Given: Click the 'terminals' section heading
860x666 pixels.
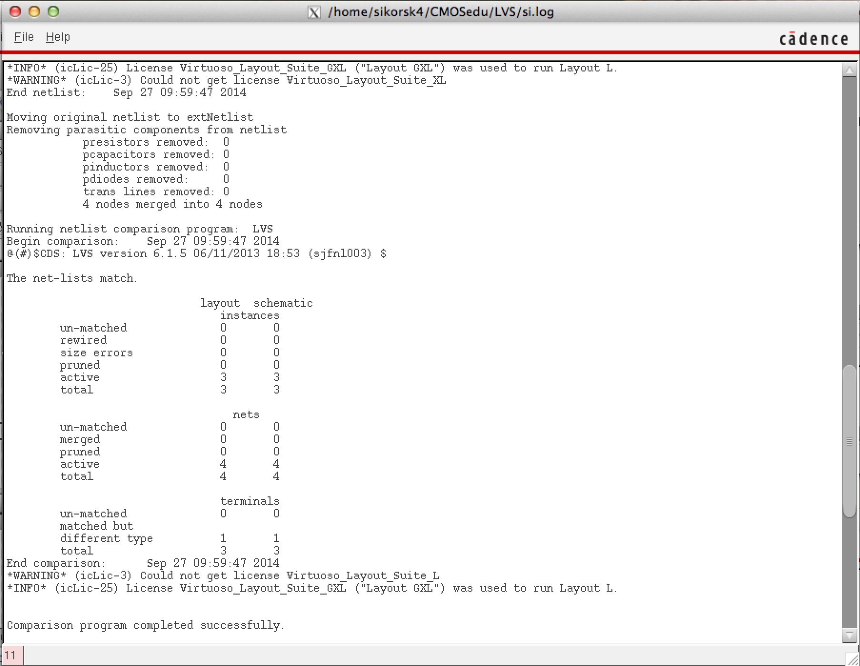Looking at the screenshot, I should pyautogui.click(x=250, y=501).
